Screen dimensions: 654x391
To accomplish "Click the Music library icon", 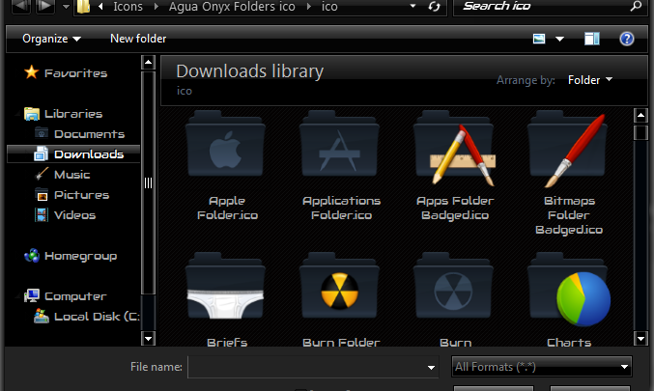I will [x=42, y=174].
